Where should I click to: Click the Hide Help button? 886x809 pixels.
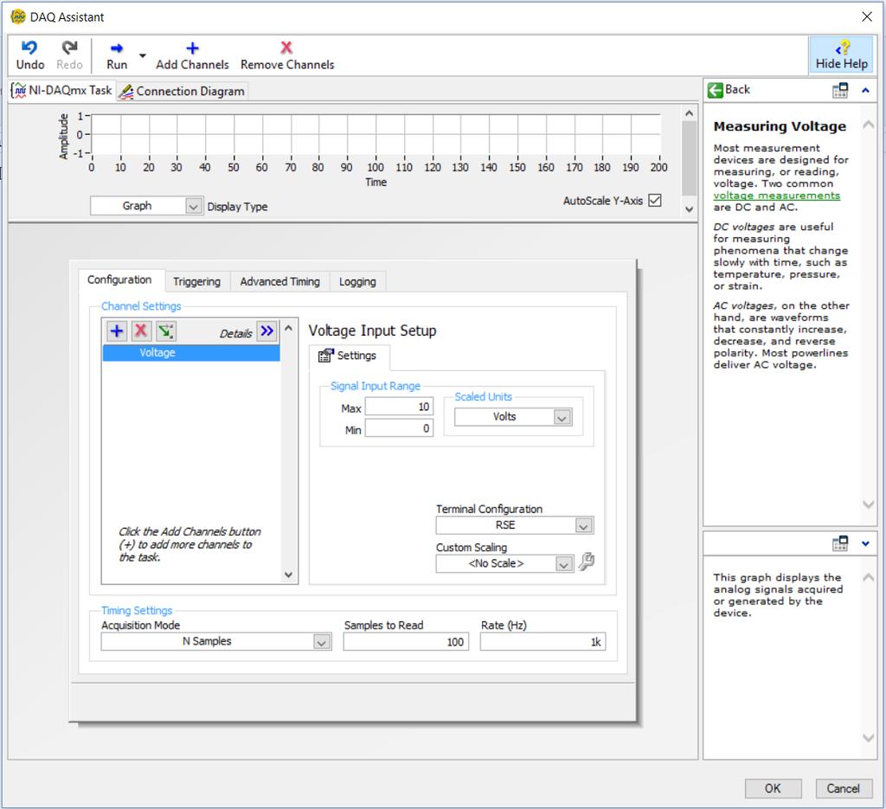point(841,55)
